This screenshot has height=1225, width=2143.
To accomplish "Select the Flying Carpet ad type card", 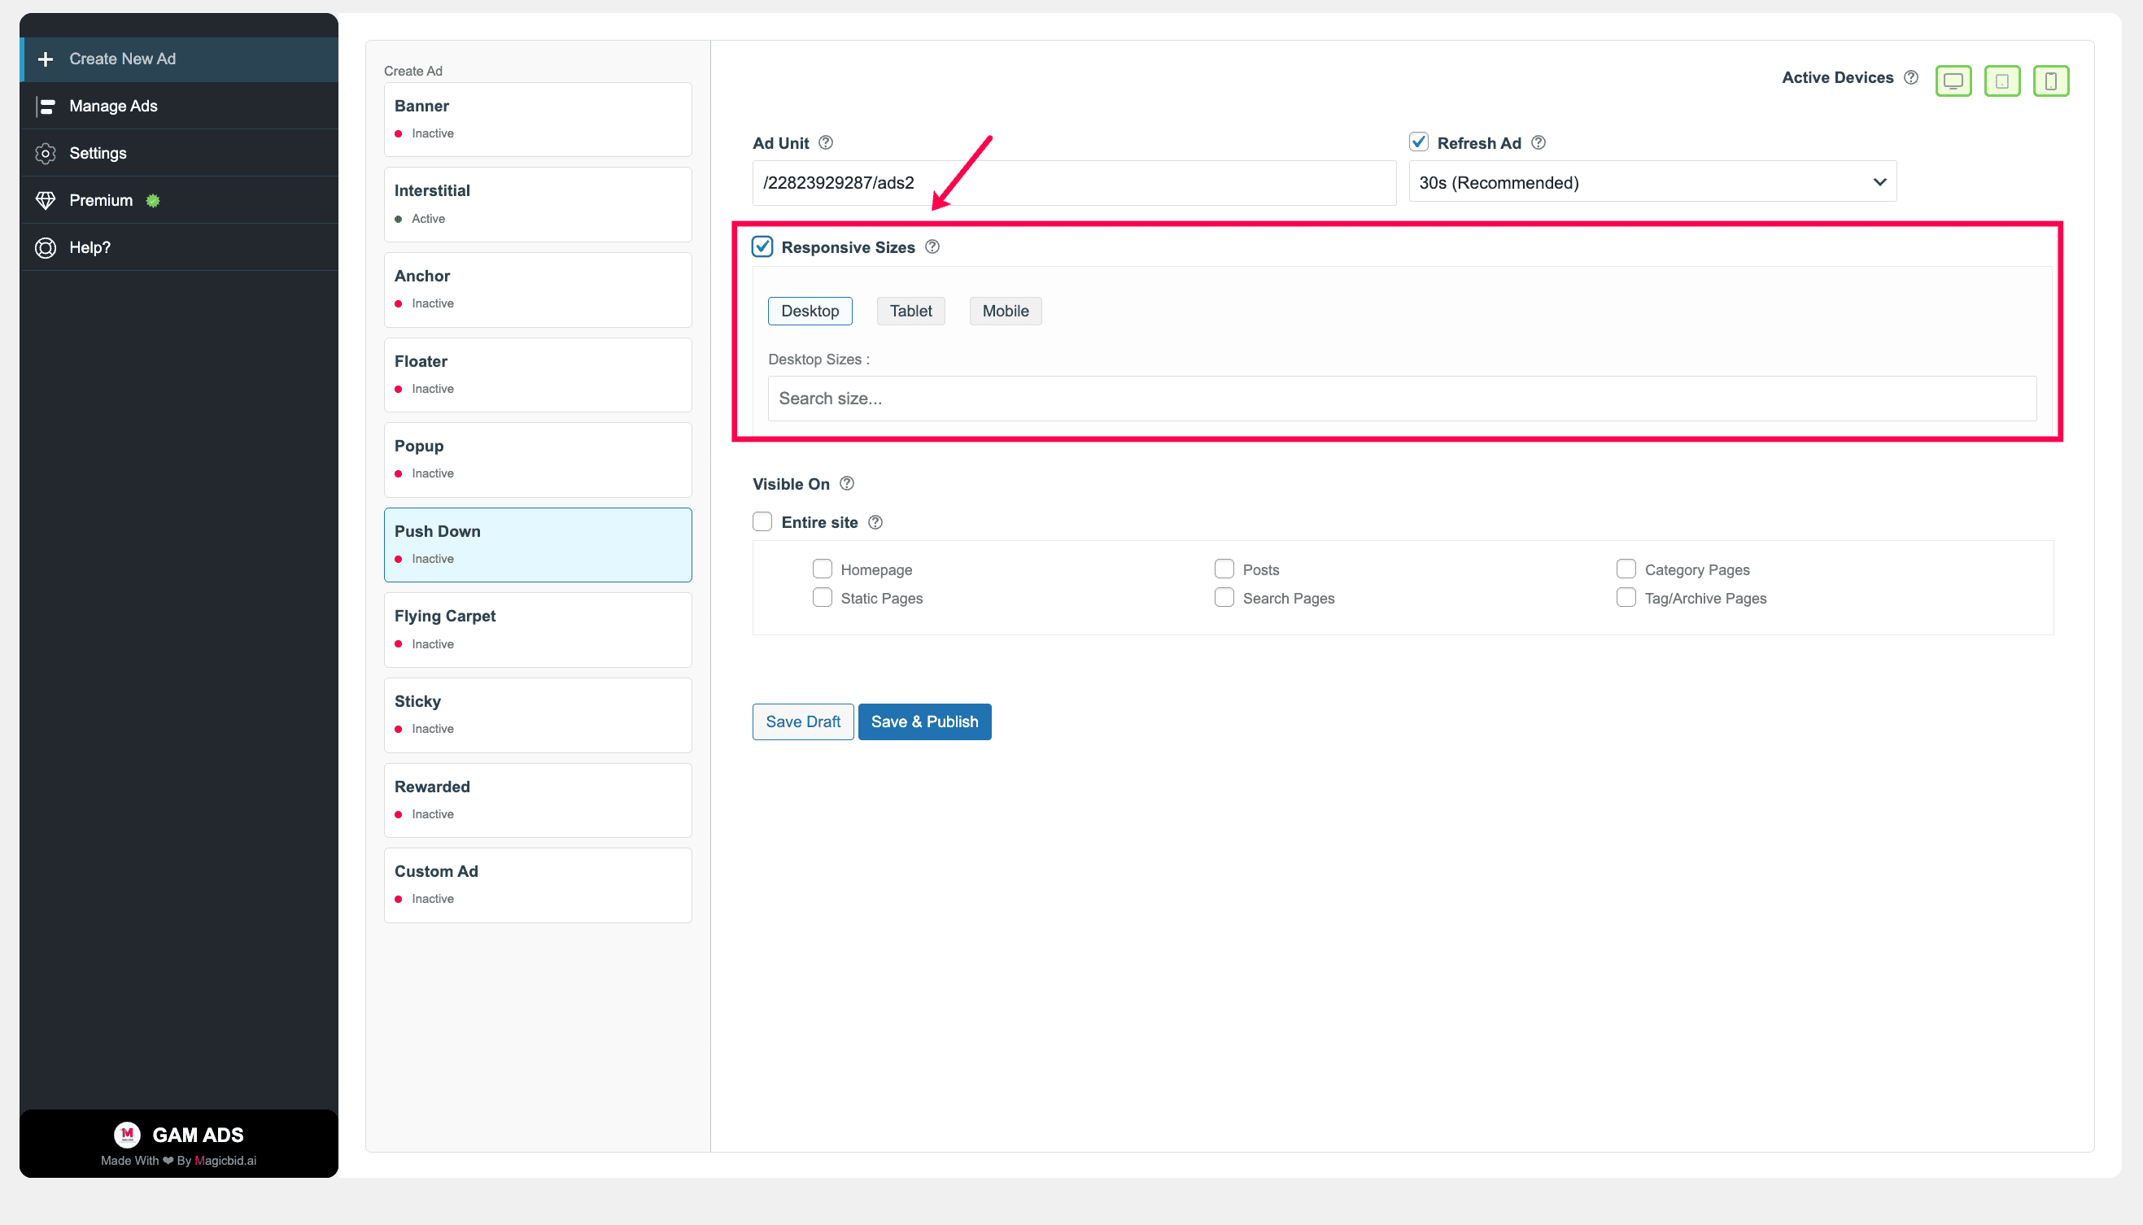I will (x=538, y=630).
